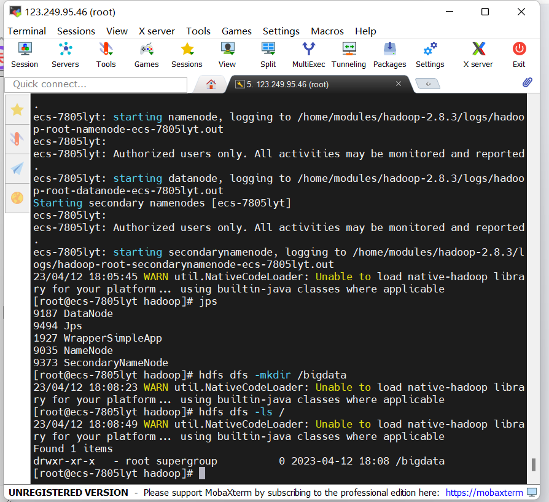The image size is (549, 502).
Task: Open the Sessions menu
Action: pos(76,31)
